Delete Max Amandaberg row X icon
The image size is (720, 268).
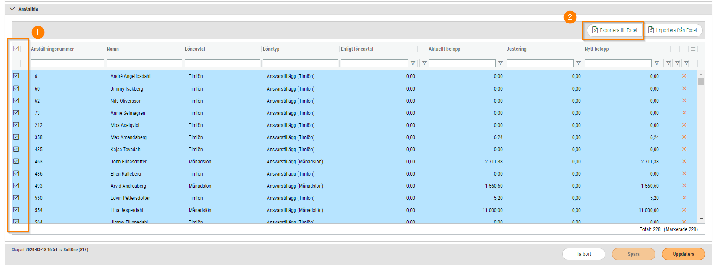tap(684, 137)
